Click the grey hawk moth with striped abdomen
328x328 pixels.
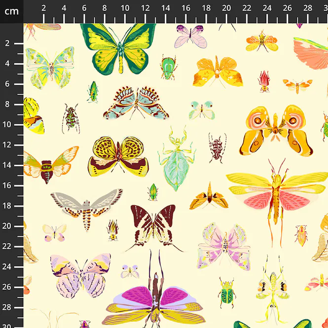pos(87,210)
